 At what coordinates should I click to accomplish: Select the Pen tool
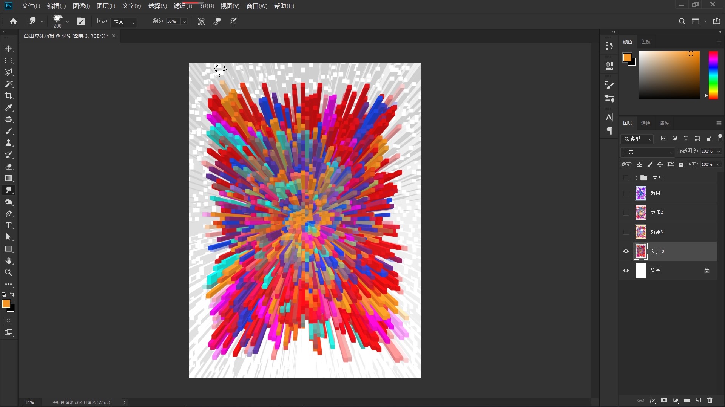click(x=8, y=214)
